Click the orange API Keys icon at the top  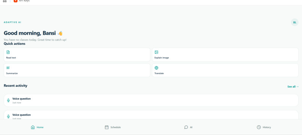click(16, 1)
